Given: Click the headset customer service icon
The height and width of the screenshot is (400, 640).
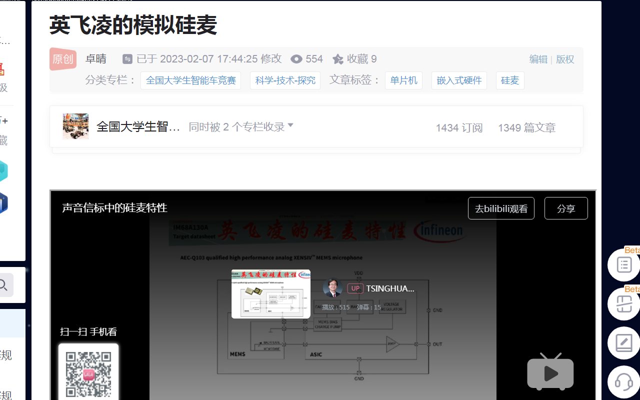Looking at the screenshot, I should pyautogui.click(x=624, y=382).
